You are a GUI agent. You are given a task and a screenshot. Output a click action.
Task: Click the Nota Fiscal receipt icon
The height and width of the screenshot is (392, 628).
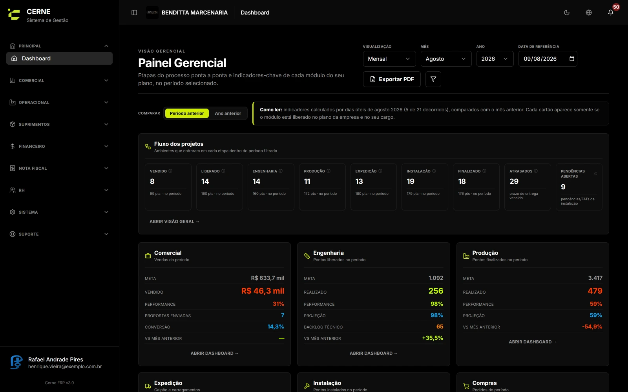(13, 168)
